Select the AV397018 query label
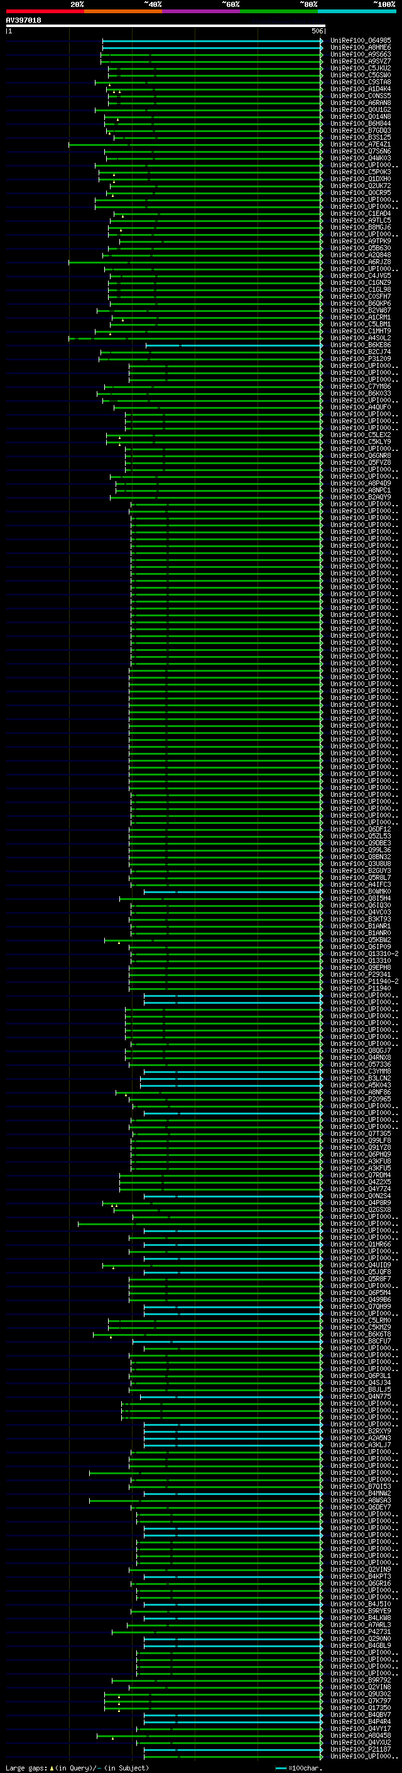 pos(23,21)
